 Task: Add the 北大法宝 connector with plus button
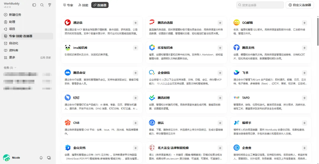click(x=220, y=148)
